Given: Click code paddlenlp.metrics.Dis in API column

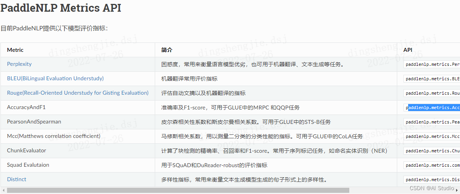Looking at the screenshot, I should (432, 180).
